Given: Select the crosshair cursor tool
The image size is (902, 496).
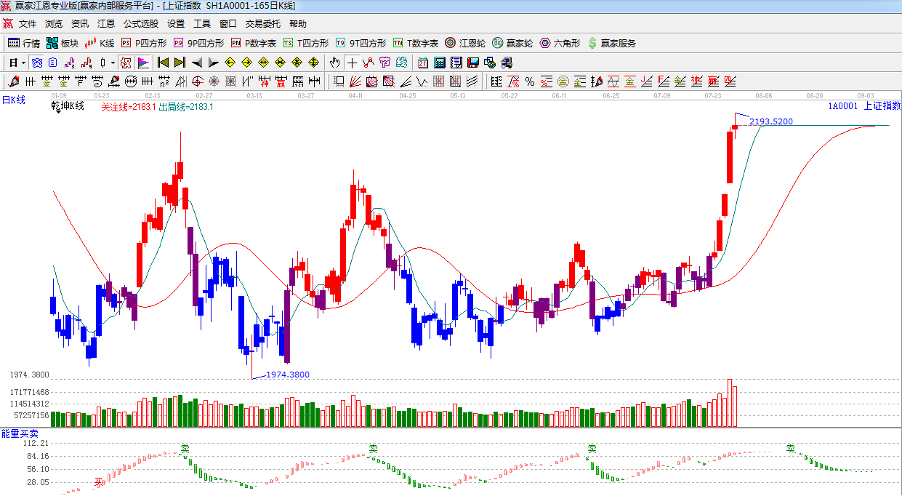Looking at the screenshot, I should [352, 63].
